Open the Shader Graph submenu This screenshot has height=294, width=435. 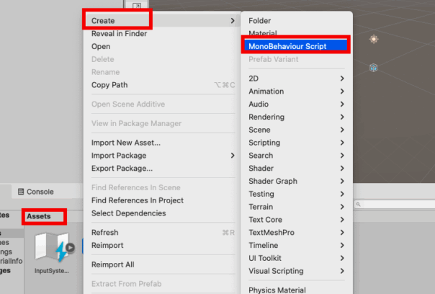pyautogui.click(x=273, y=182)
